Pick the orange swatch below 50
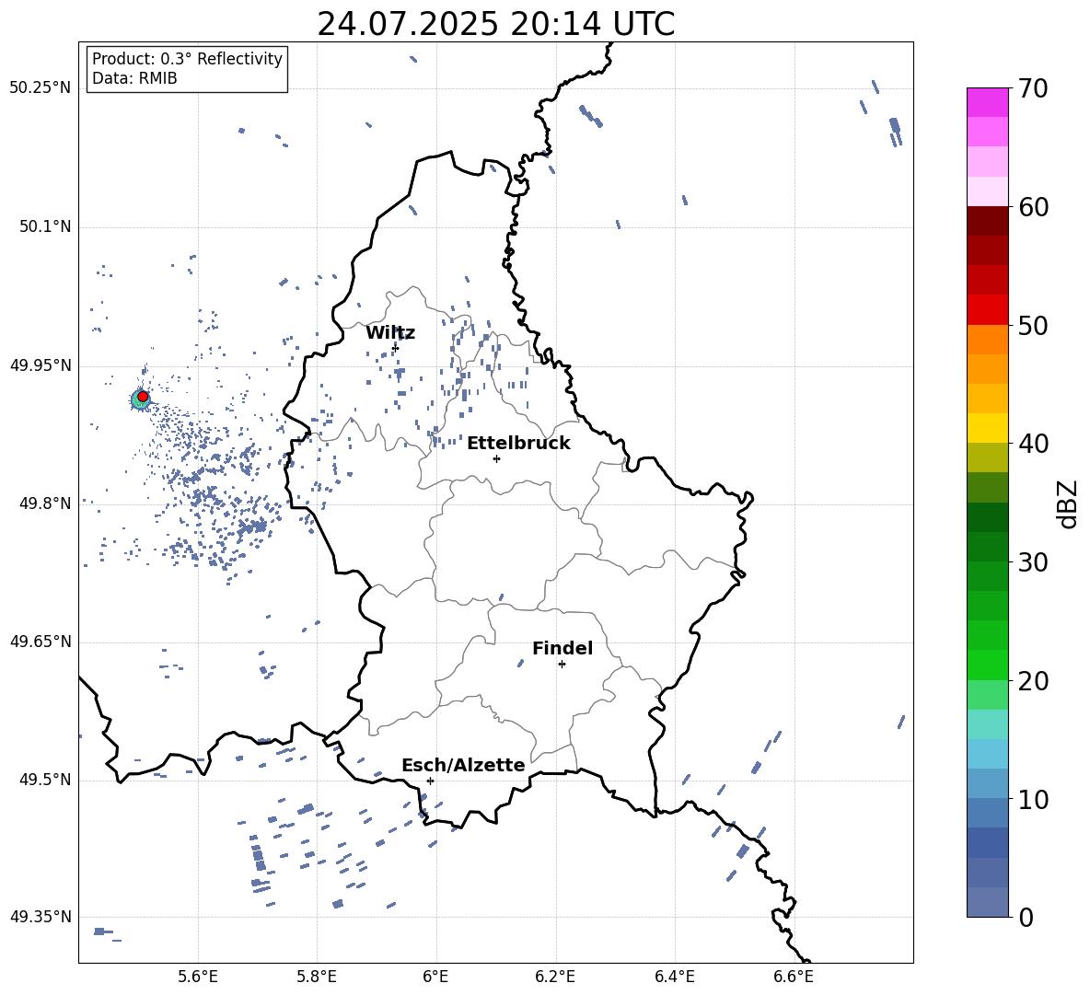 click(988, 340)
